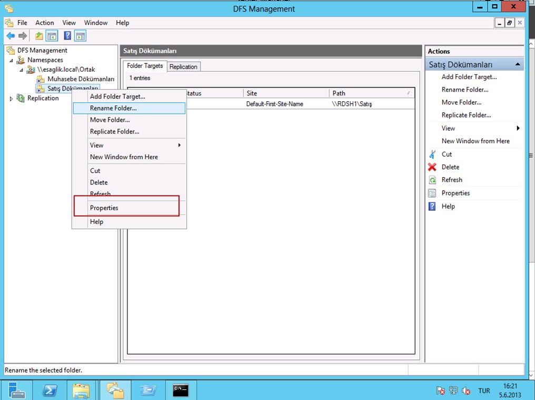The width and height of the screenshot is (535, 400).
Task: Toggle the Show/Hide Action Pane toolbar icon
Action: tap(81, 35)
